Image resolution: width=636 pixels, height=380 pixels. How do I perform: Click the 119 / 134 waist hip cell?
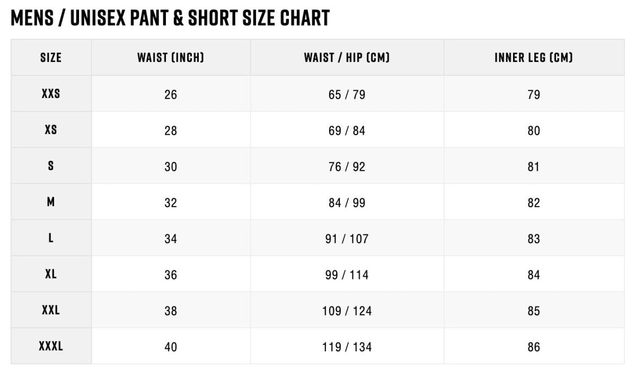point(347,347)
